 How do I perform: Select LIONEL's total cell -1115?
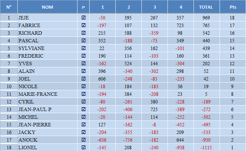pos(206,148)
